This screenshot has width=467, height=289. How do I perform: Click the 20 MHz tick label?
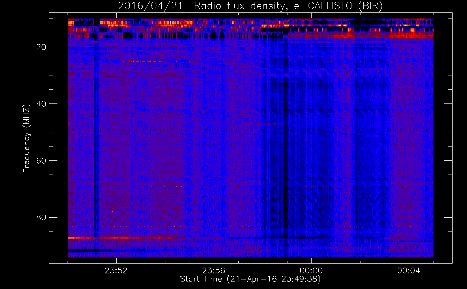click(41, 47)
